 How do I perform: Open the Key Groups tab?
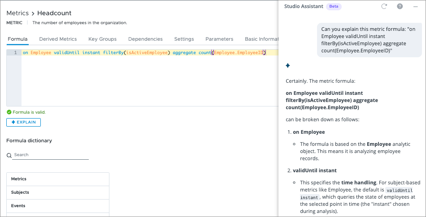(102, 39)
